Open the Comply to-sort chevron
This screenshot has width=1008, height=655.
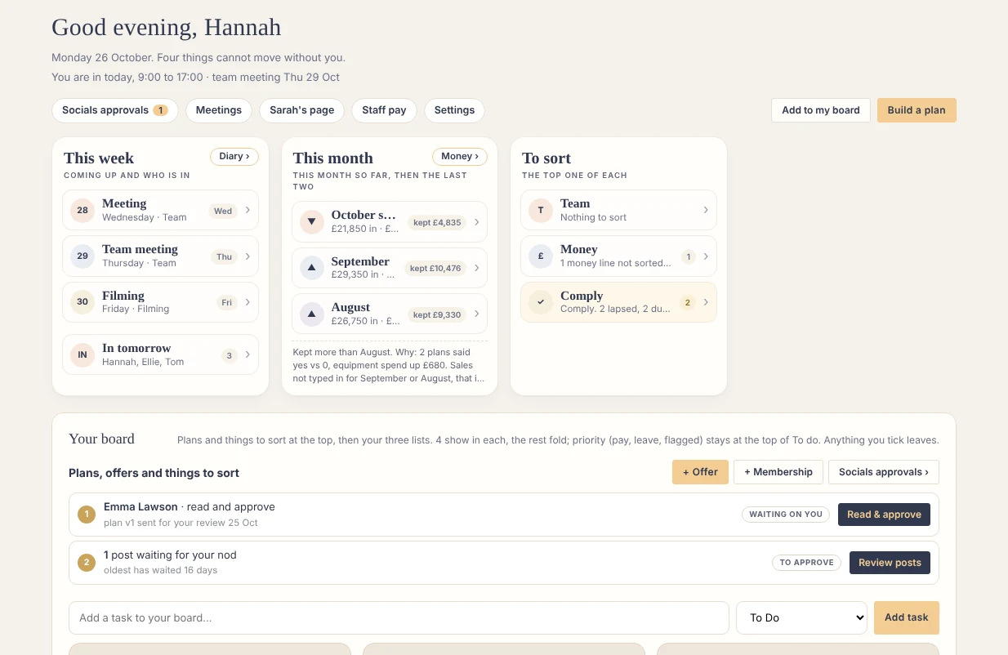[x=706, y=302]
